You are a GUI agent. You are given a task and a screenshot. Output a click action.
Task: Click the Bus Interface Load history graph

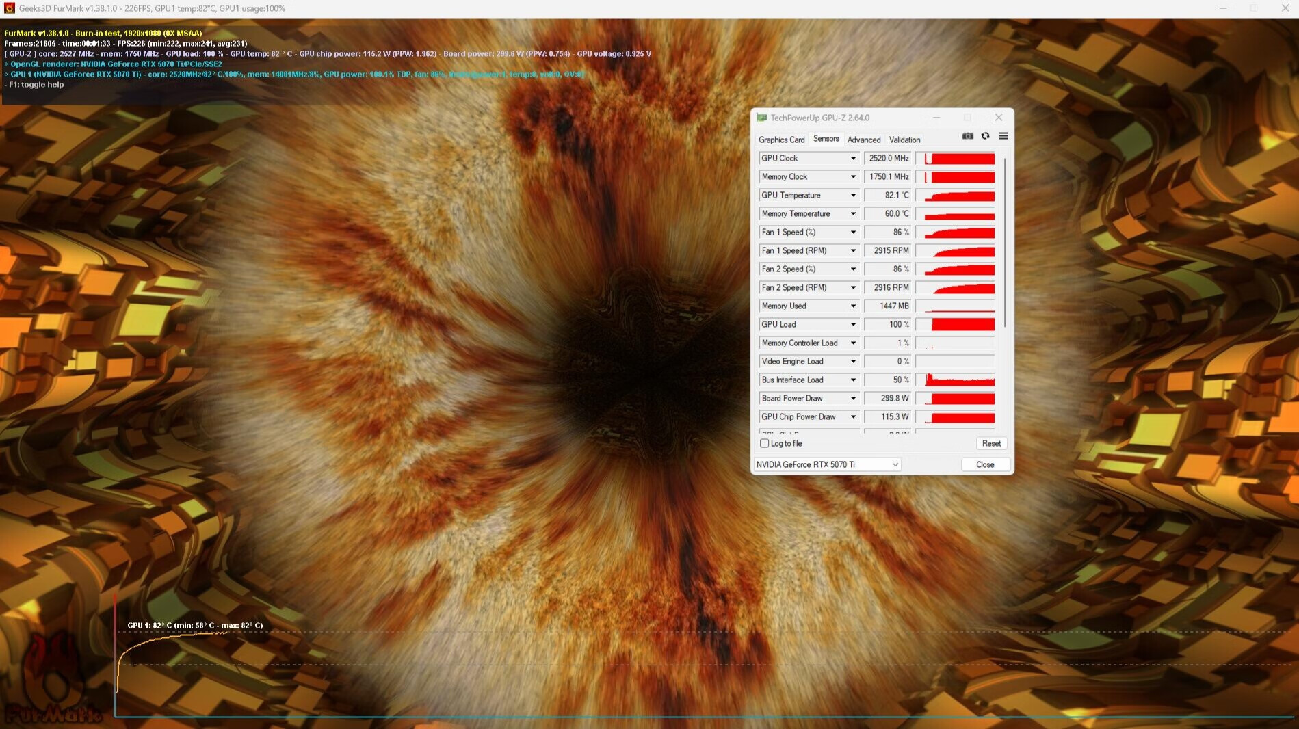point(955,380)
